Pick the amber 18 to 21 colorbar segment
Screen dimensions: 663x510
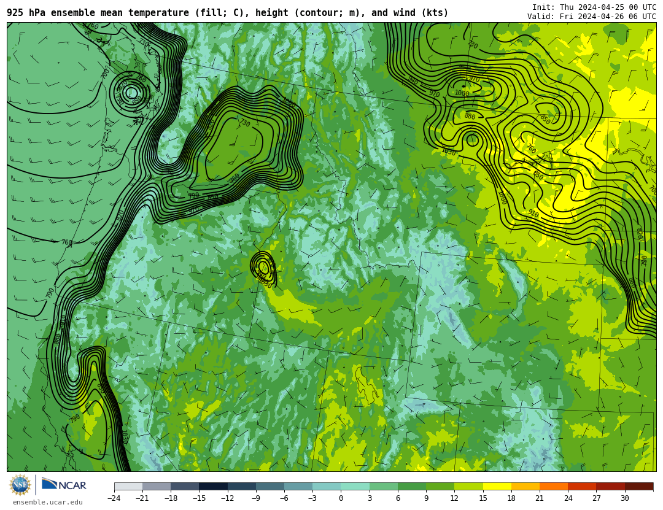[525, 486]
